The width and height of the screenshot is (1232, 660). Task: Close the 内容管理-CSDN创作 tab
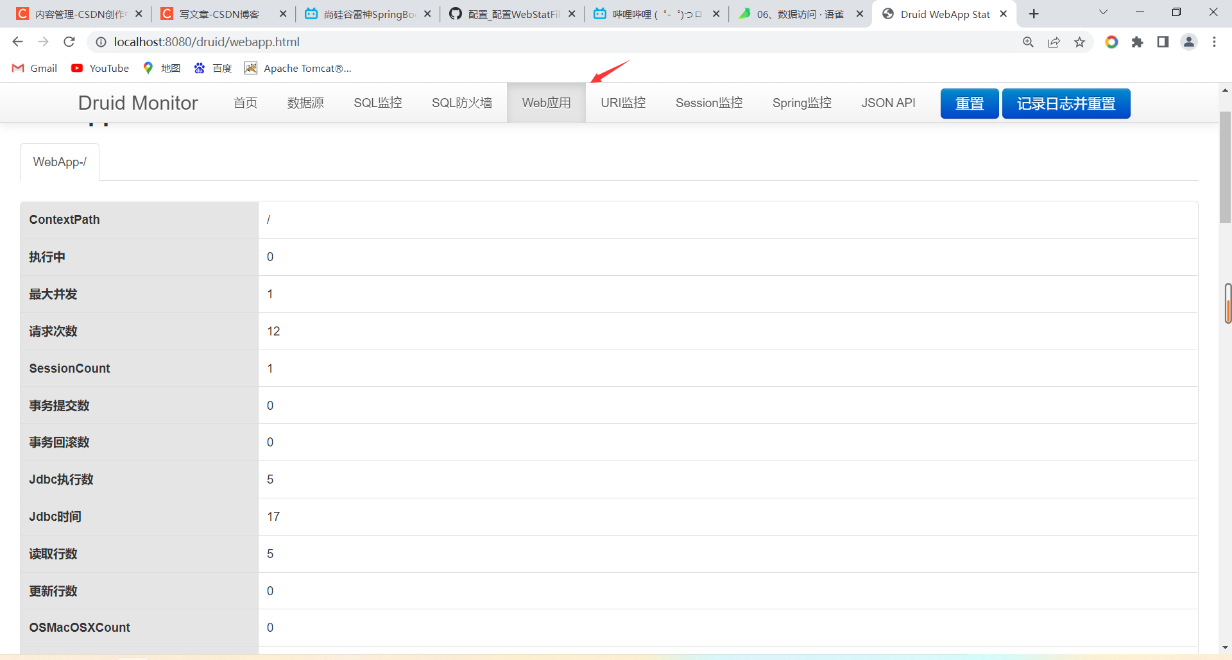coord(139,13)
